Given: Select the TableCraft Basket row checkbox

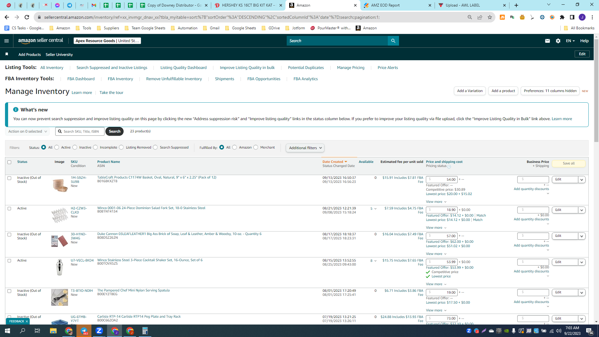Looking at the screenshot, I should click(9, 178).
